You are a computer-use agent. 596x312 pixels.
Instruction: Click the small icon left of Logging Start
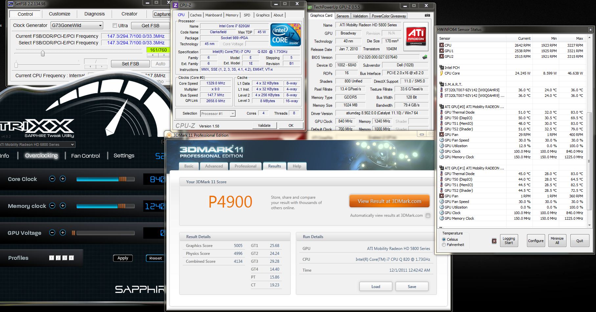[494, 241]
